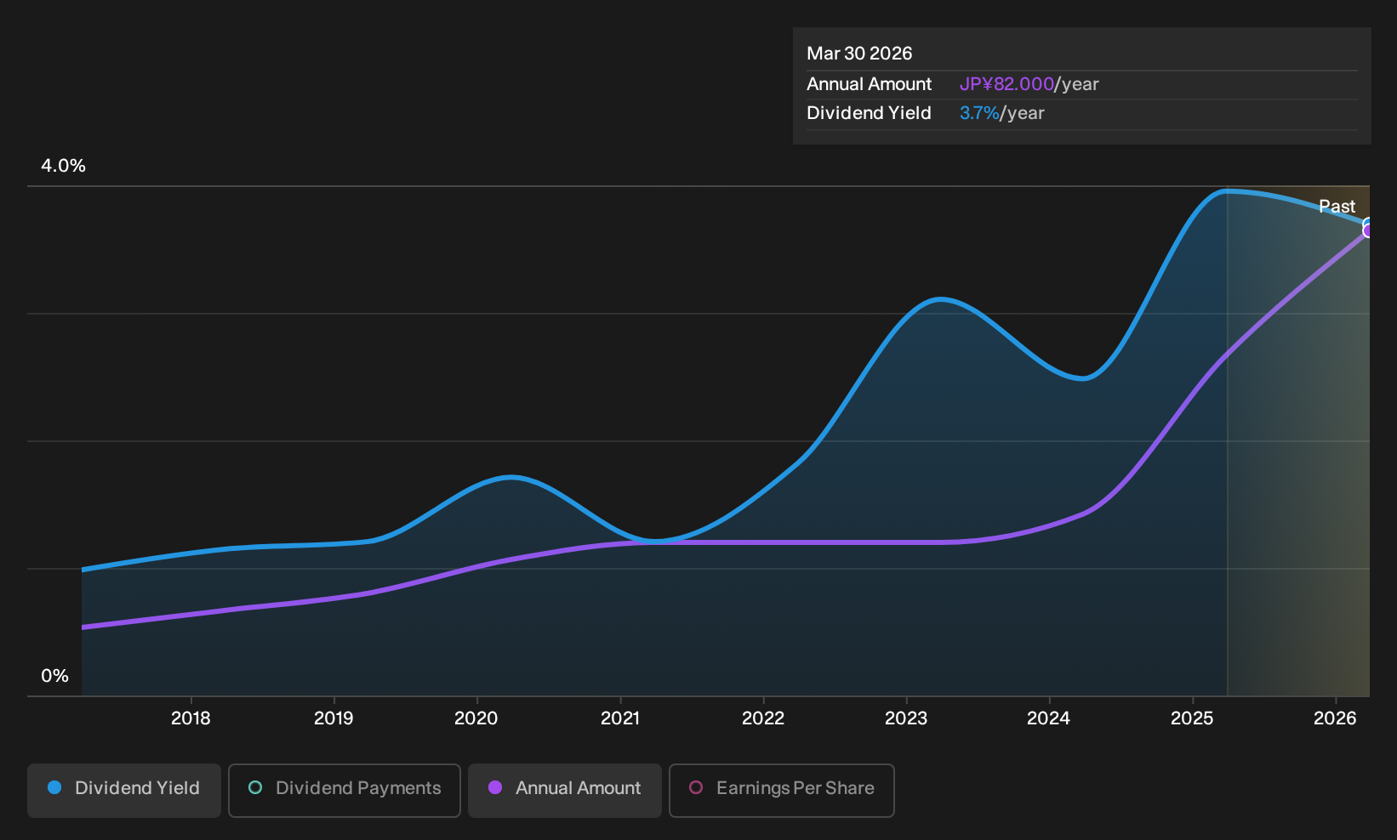The width and height of the screenshot is (1397, 840).
Task: Click the 2025 x-axis label
Action: 1192,718
